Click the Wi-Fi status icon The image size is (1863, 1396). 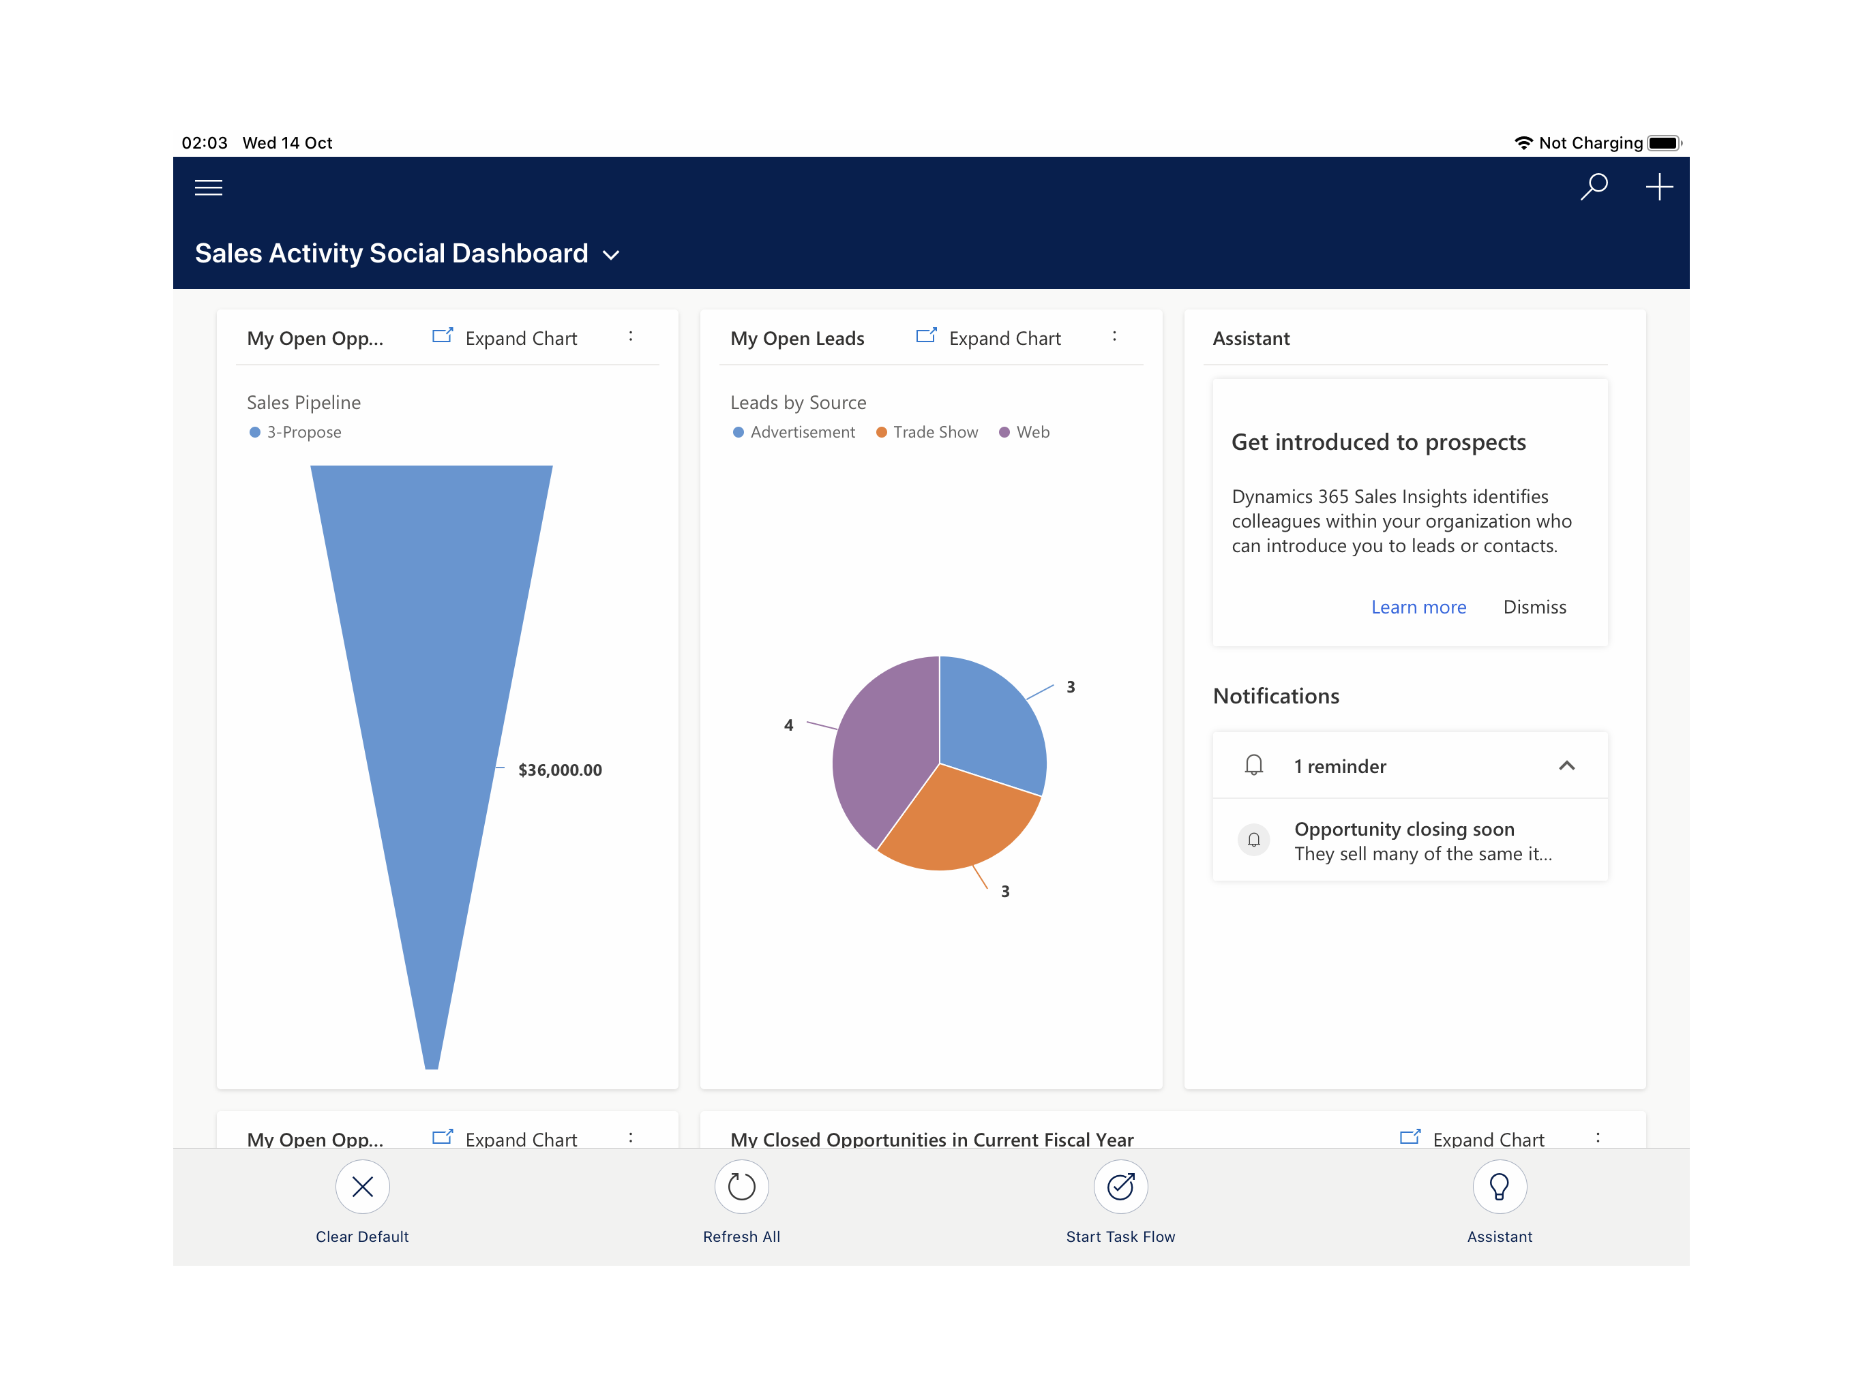coord(1523,142)
